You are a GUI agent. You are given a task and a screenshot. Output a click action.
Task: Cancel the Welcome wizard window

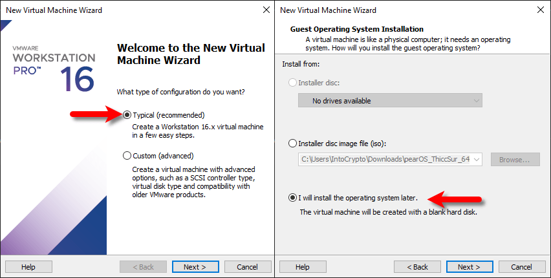[x=248, y=267]
